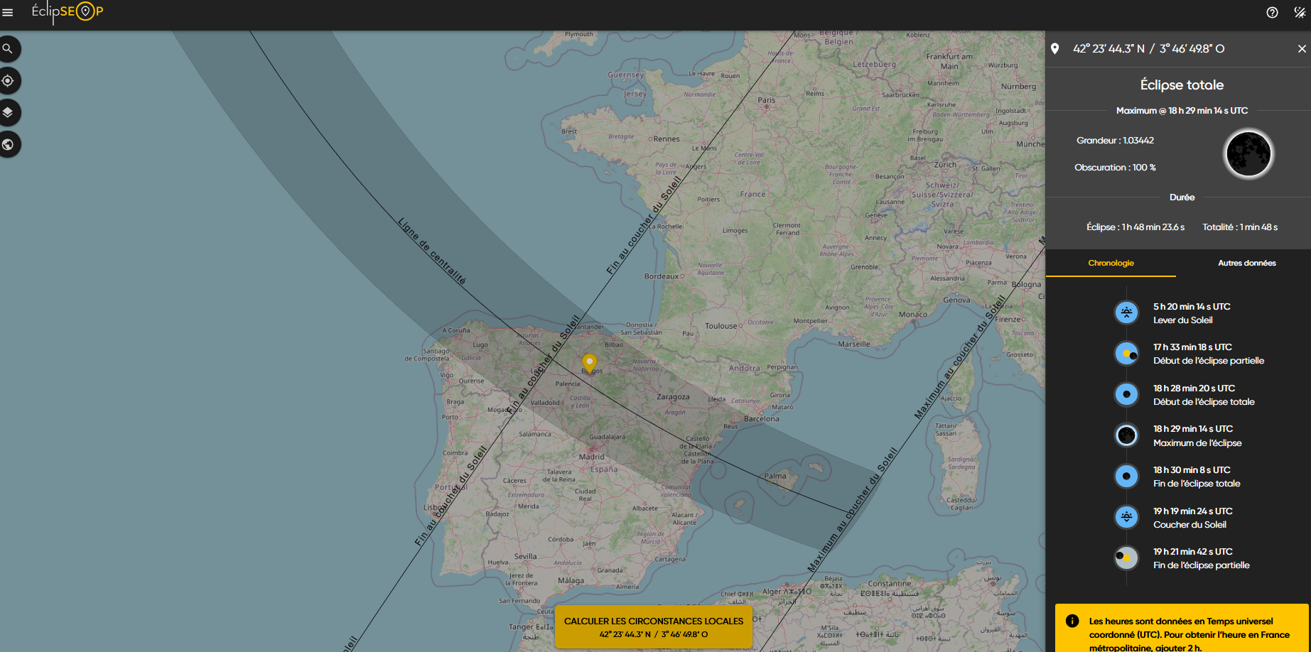The image size is (1311, 652).
Task: Click the 19 h 19 min 24 s UTC time
Action: click(1193, 511)
